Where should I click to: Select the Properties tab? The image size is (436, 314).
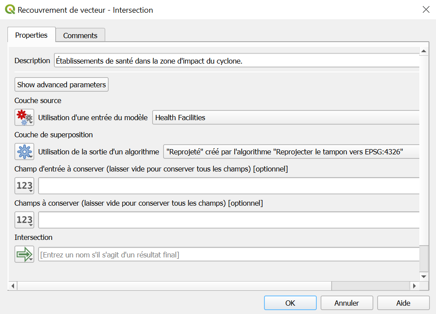pyautogui.click(x=32, y=35)
